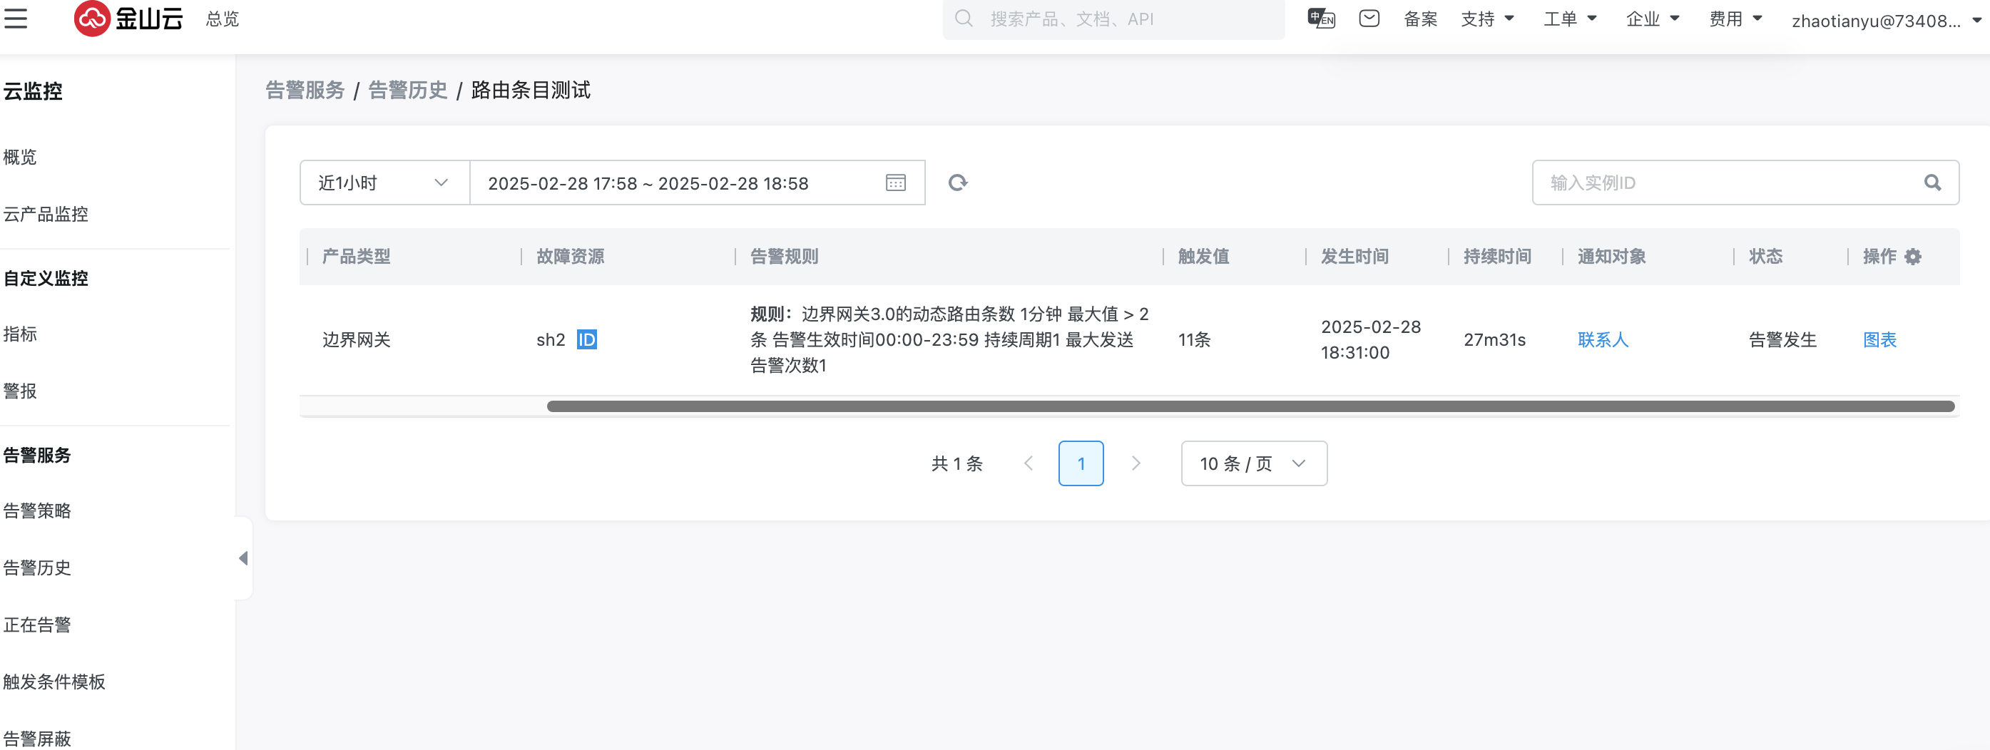Expand the 近1小时 time range dropdown

click(x=384, y=183)
